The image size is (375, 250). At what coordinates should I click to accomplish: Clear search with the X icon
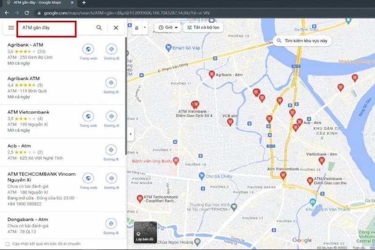pos(116,28)
